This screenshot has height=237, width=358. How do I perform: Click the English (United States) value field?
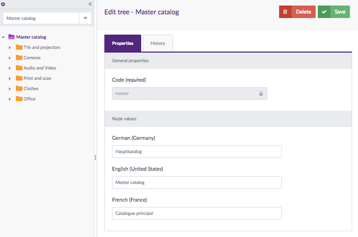(x=196, y=182)
